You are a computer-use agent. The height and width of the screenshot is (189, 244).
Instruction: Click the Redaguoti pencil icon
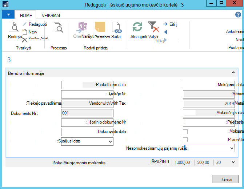click(x=25, y=24)
